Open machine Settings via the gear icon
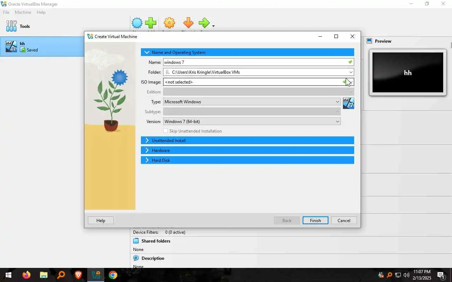Screen dimensions: 452x282 pos(169,23)
